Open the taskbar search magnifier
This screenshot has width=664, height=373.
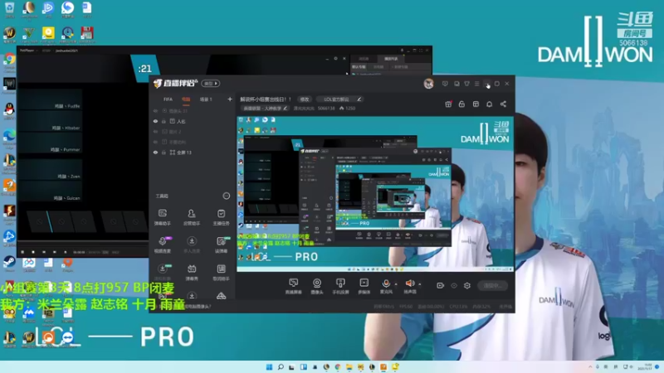(281, 367)
